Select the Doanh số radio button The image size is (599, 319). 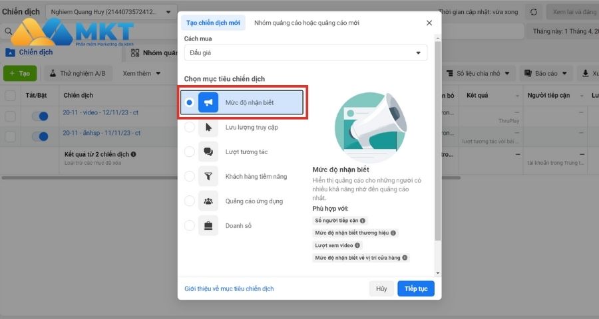(x=190, y=225)
